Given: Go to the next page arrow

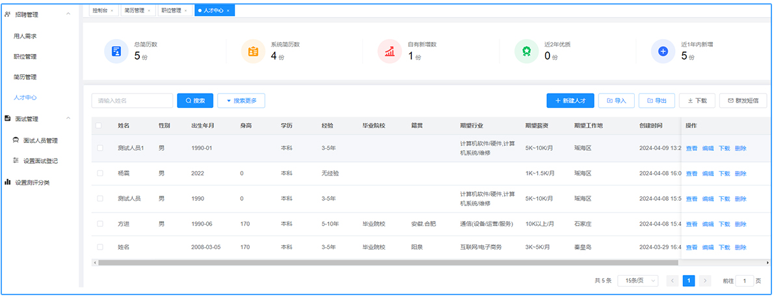Looking at the screenshot, I should coord(705,281).
